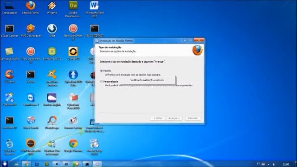Open the Windows Live Messenger shortcut
The height and width of the screenshot is (167, 297).
(52, 147)
